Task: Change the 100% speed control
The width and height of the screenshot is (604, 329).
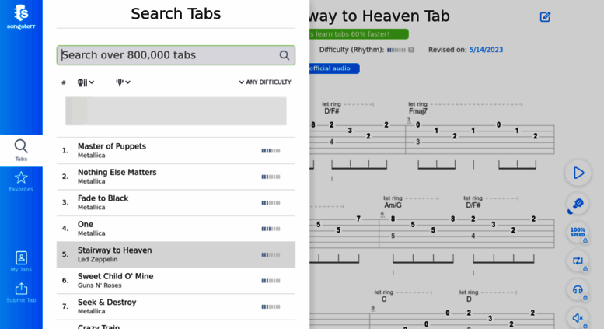Action: [x=578, y=233]
